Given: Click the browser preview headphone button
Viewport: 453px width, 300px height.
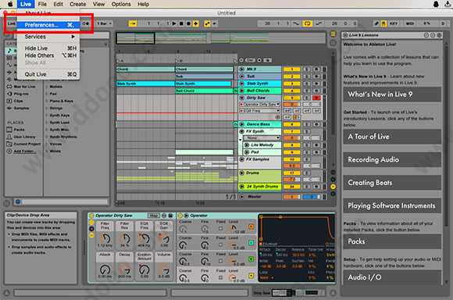Looking at the screenshot, I should (18, 202).
